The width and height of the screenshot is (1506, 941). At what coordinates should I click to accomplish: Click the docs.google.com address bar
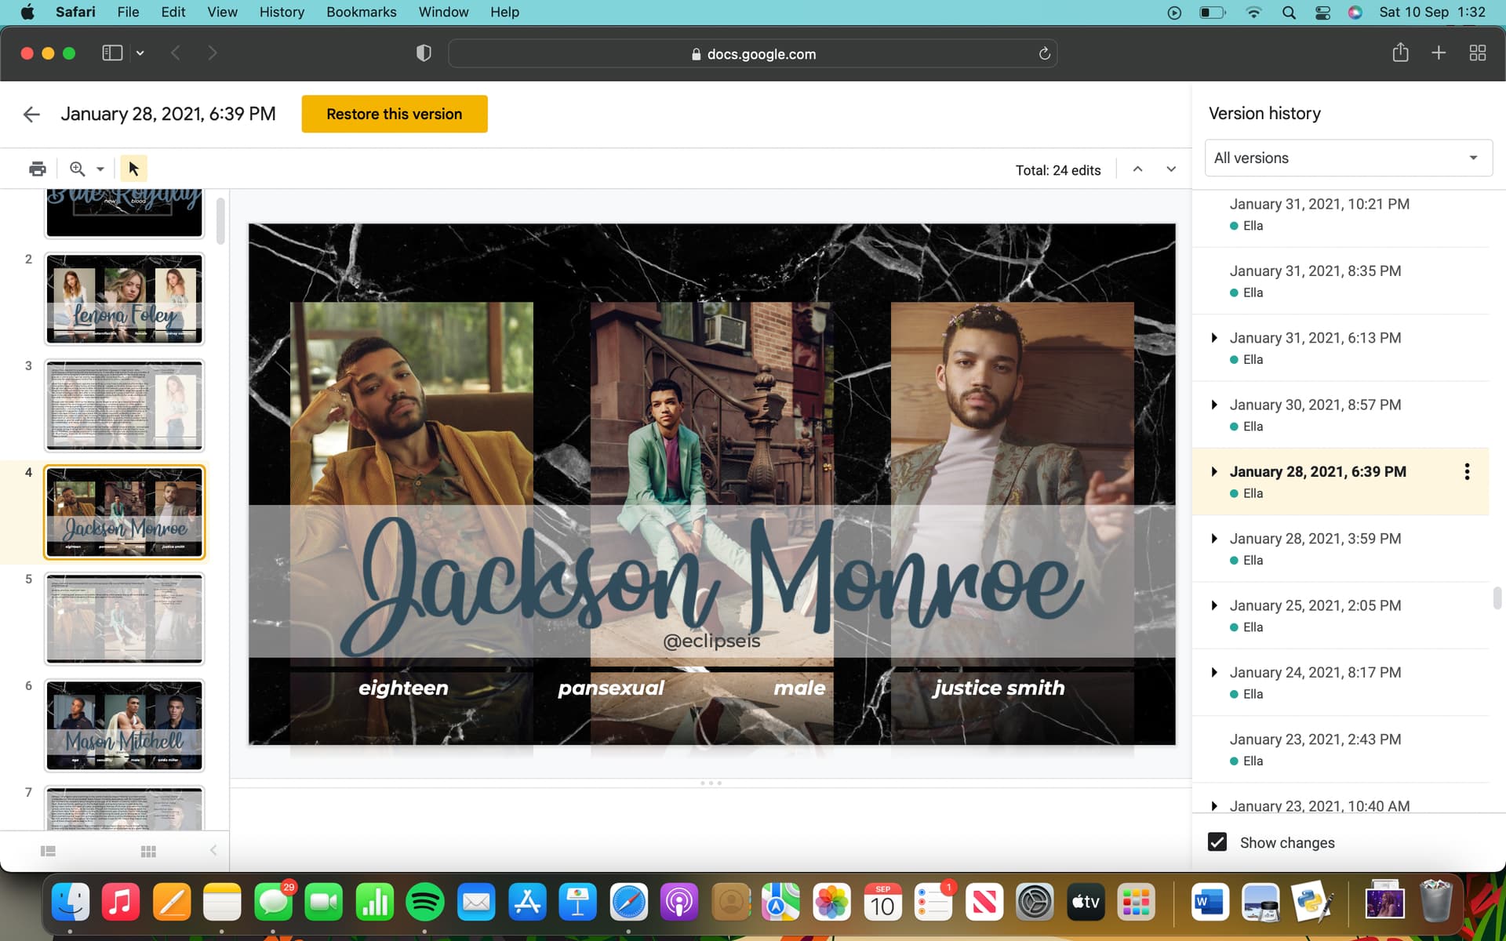click(752, 53)
